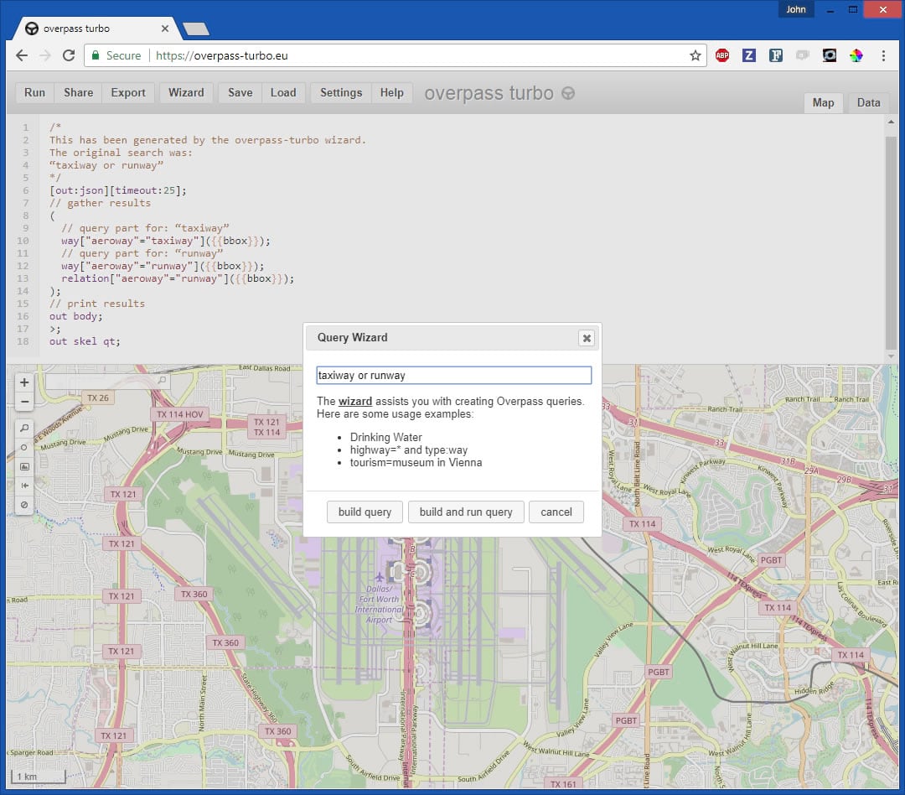Click the wizard search text field
905x795 pixels.
(453, 376)
